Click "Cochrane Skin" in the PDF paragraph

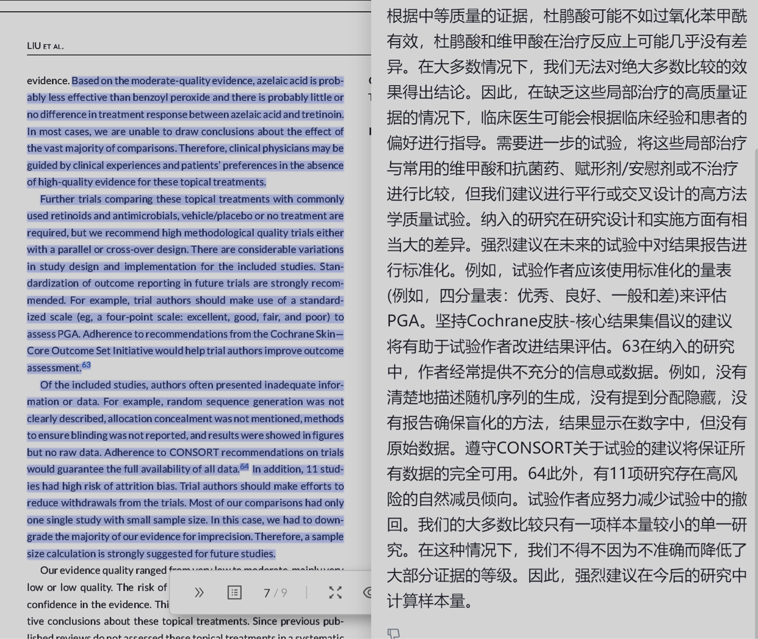tap(303, 334)
